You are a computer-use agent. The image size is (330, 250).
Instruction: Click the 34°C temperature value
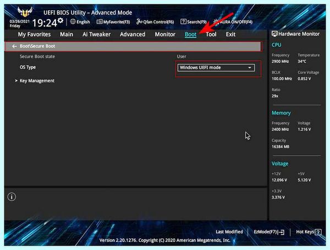[x=302, y=62]
